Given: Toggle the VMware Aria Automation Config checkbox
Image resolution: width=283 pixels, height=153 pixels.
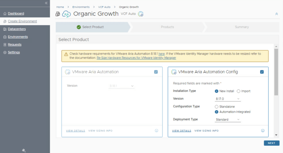Looking at the screenshot, I should coord(262,72).
